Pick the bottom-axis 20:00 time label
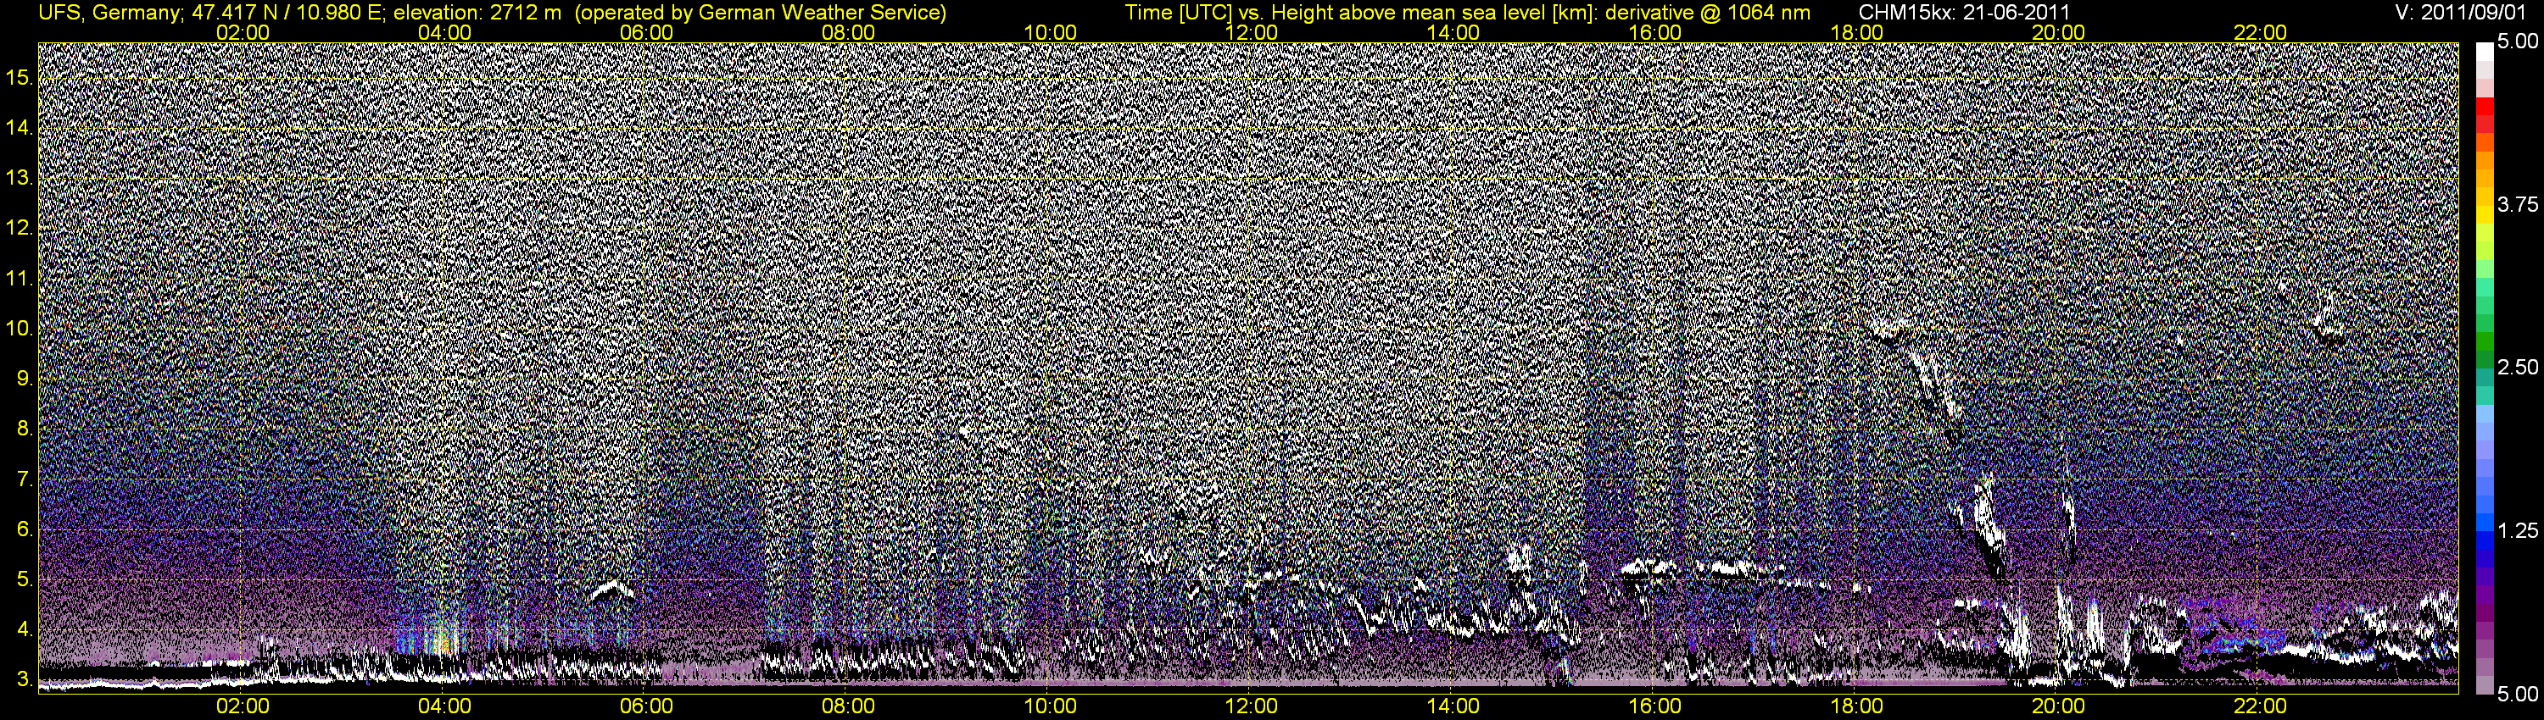2544x720 pixels. click(x=2058, y=706)
